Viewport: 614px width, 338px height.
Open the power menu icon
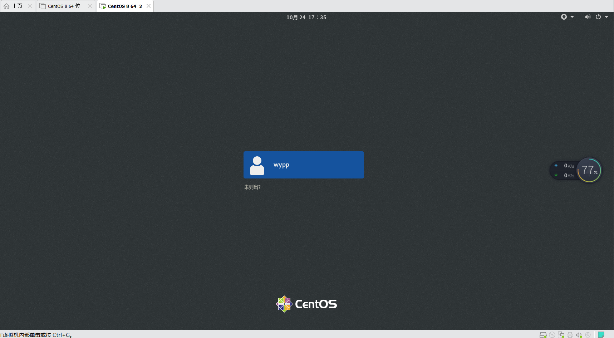tap(598, 17)
